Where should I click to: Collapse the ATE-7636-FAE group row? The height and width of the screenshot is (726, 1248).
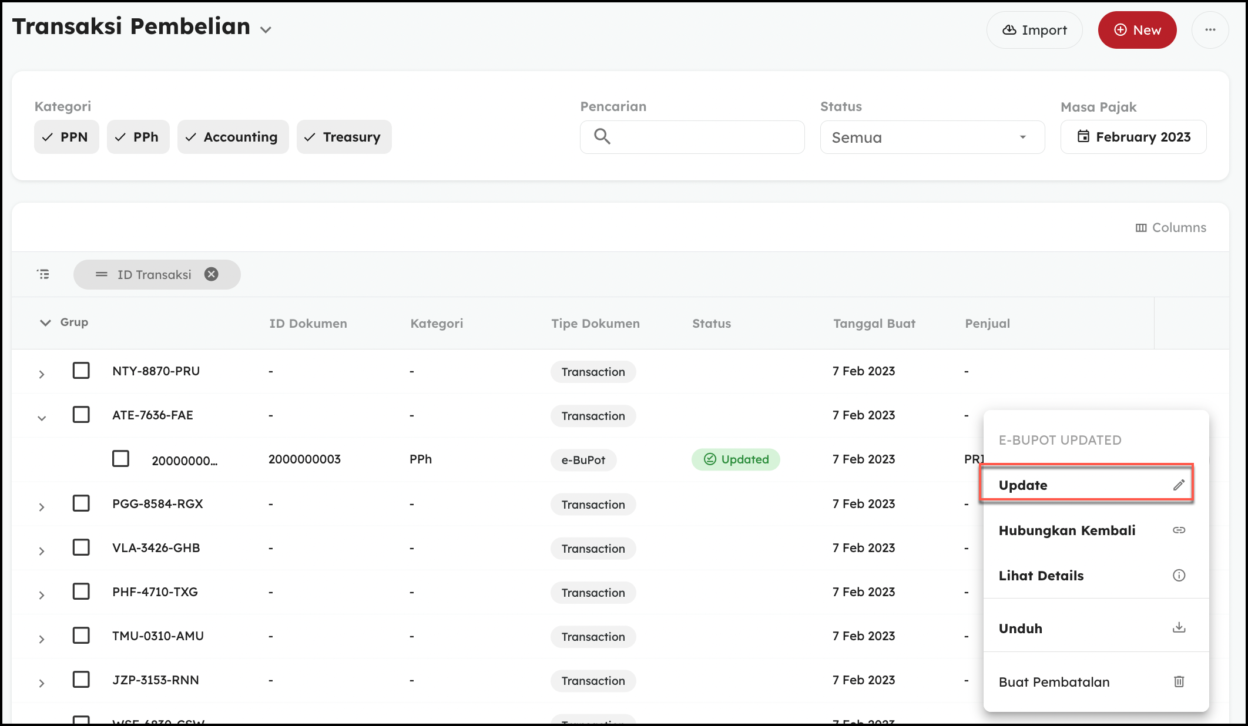pyautogui.click(x=42, y=418)
